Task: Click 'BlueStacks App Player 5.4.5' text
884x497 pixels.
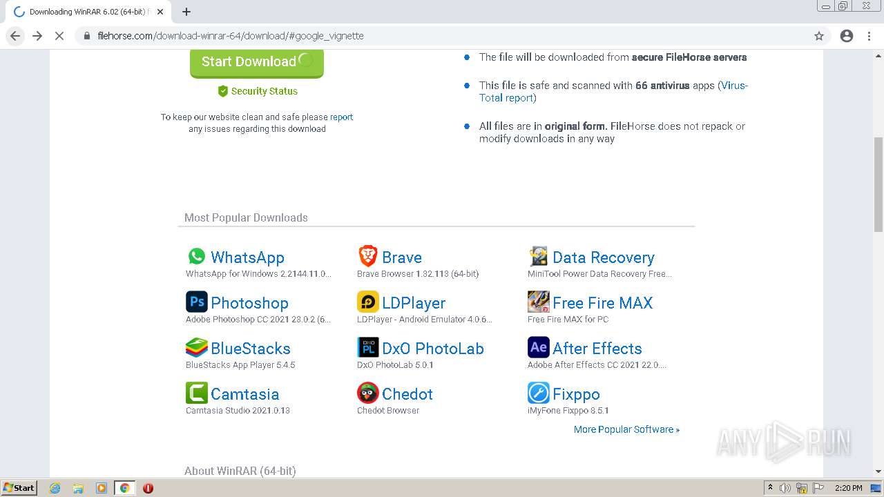Action: point(240,365)
